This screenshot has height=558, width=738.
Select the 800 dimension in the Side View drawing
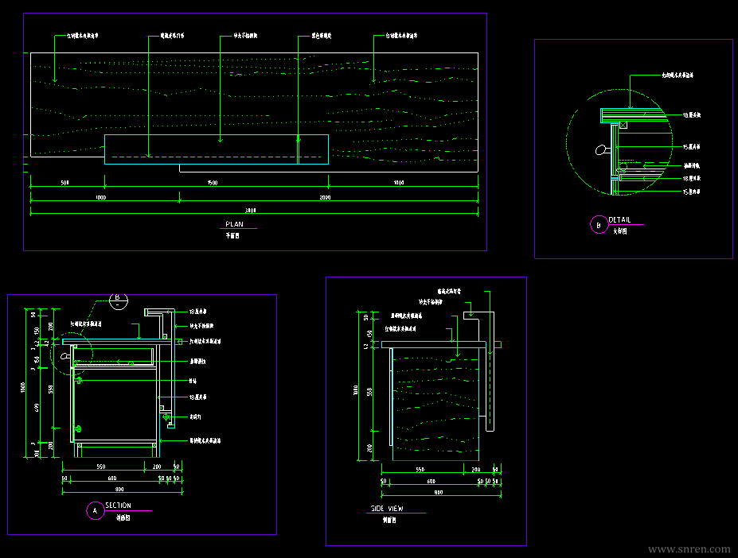(439, 492)
